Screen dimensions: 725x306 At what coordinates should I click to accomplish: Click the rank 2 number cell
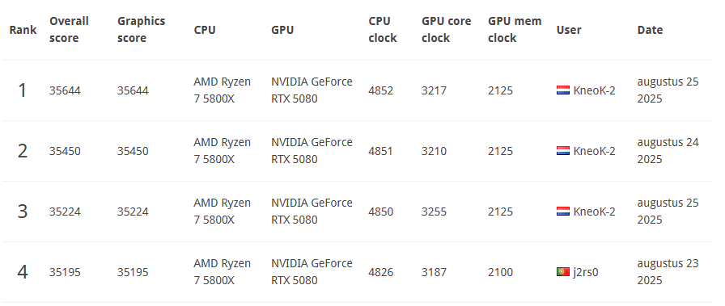(22, 151)
